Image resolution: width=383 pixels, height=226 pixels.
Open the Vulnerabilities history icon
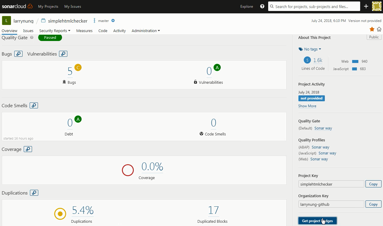[63, 54]
